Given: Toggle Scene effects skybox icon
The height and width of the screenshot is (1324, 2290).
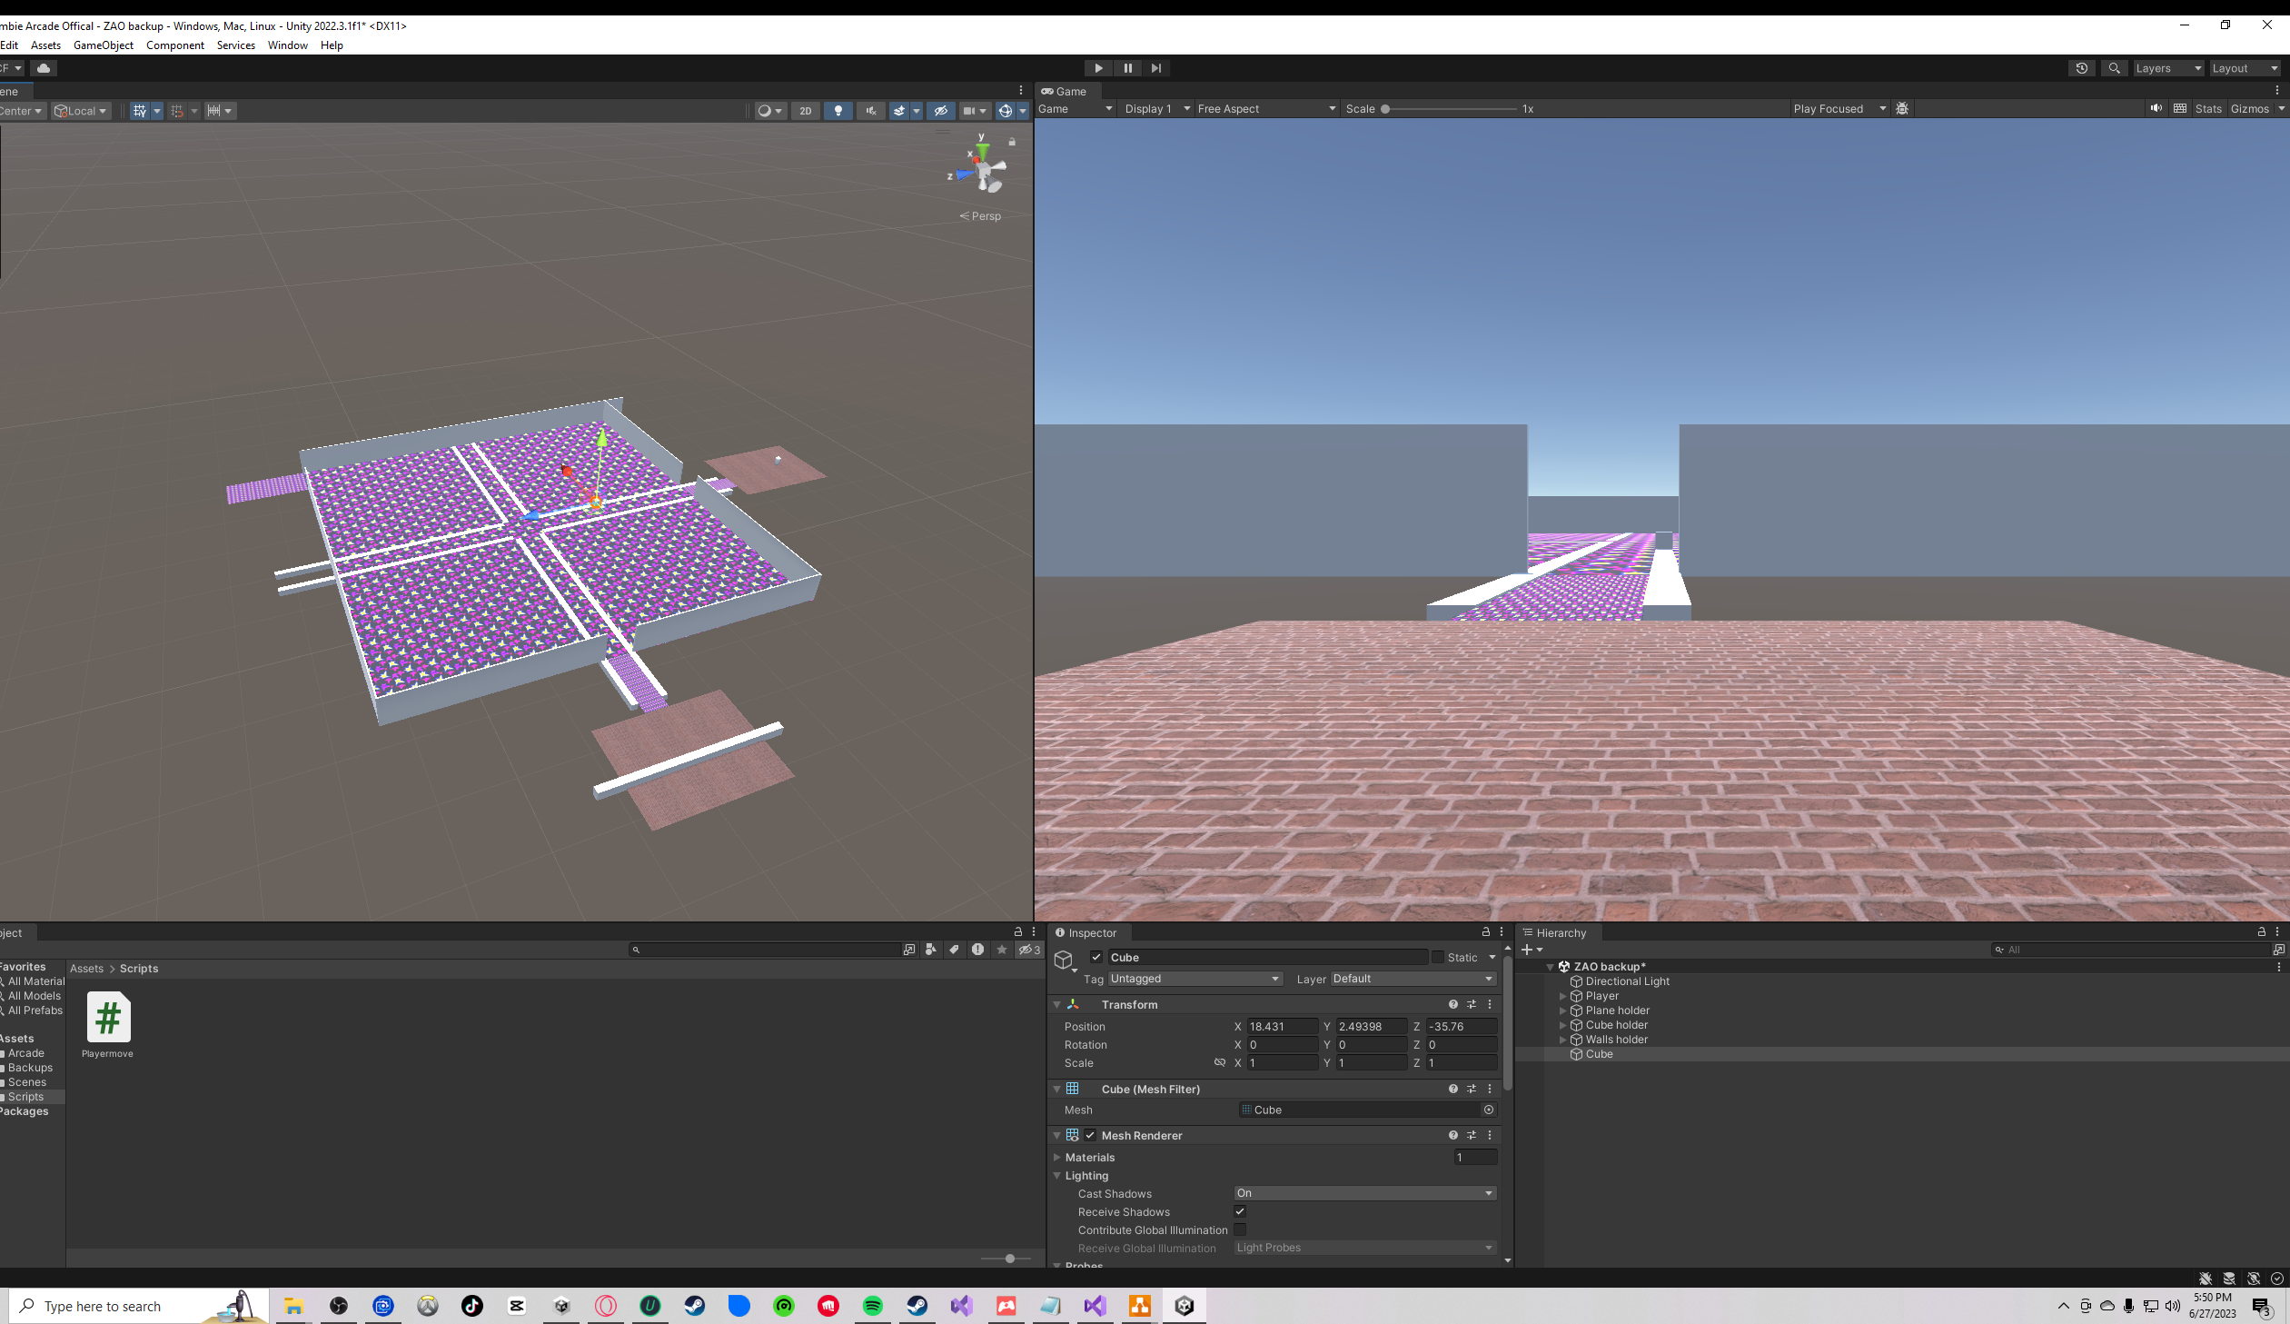Looking at the screenshot, I should pos(899,111).
